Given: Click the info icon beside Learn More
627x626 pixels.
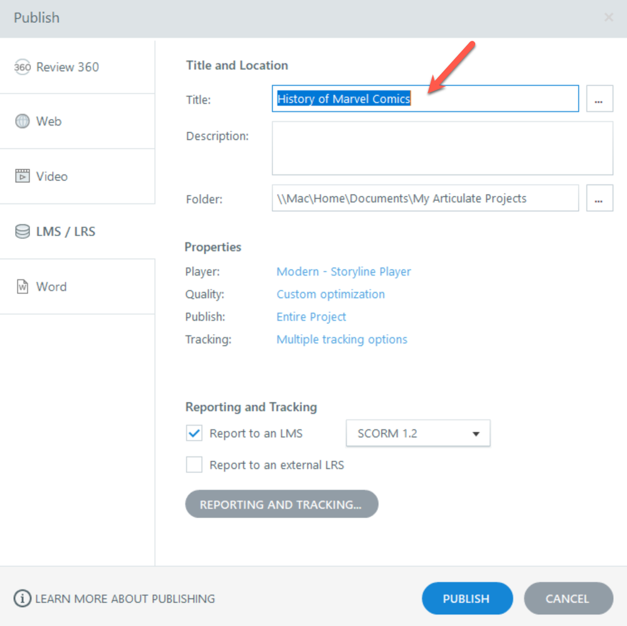Looking at the screenshot, I should [23, 599].
